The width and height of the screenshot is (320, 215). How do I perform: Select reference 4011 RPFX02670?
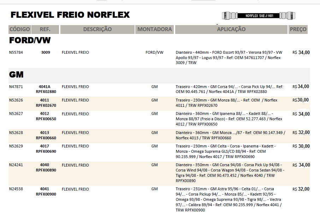pos(46,103)
